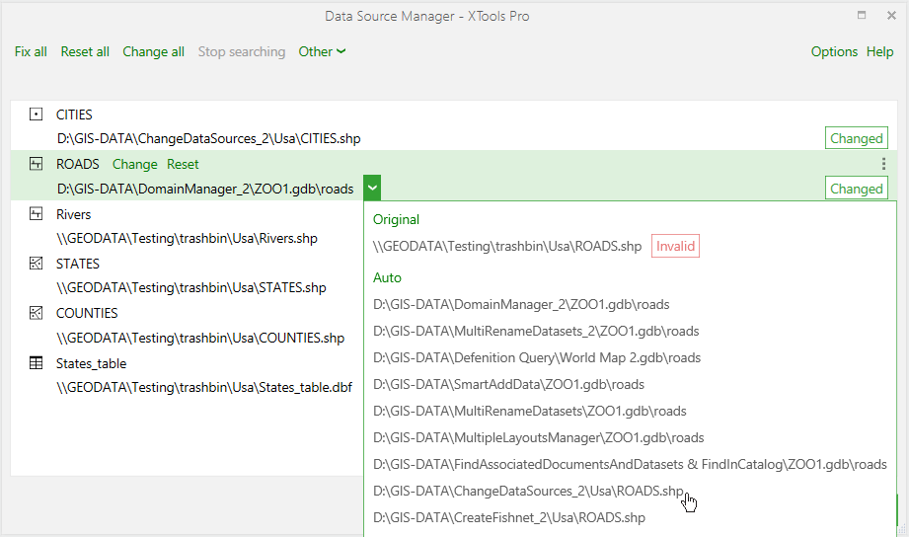Open the Options link
909x537 pixels.
pos(834,51)
